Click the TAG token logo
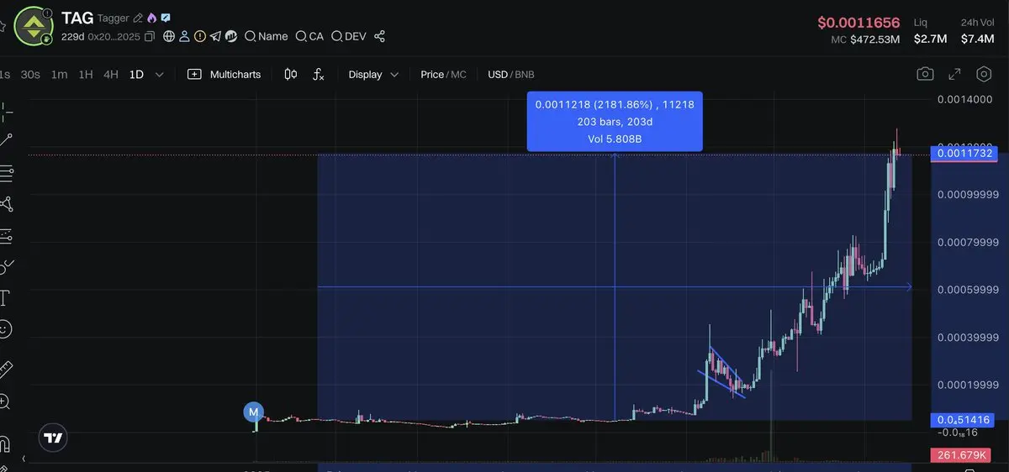Screen dimensions: 1009x472 [34, 26]
